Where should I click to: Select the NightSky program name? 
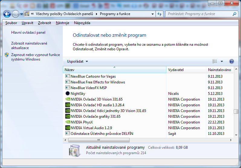point(78,94)
